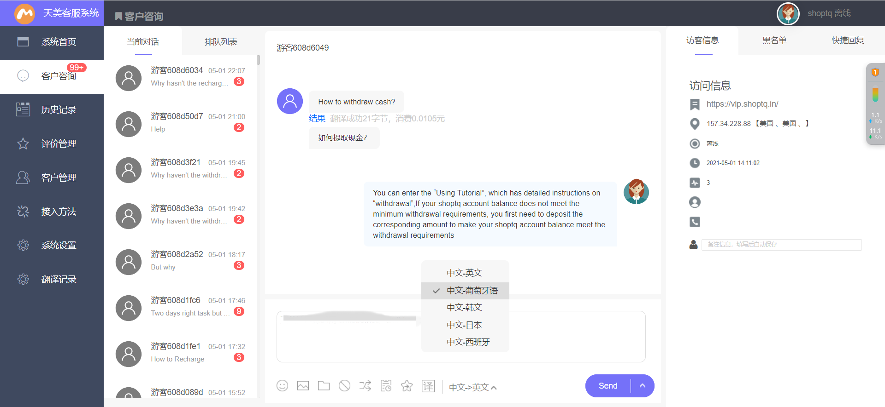885x407 pixels.
Task: Choose 中文-韩文 translation option
Action: click(x=464, y=308)
